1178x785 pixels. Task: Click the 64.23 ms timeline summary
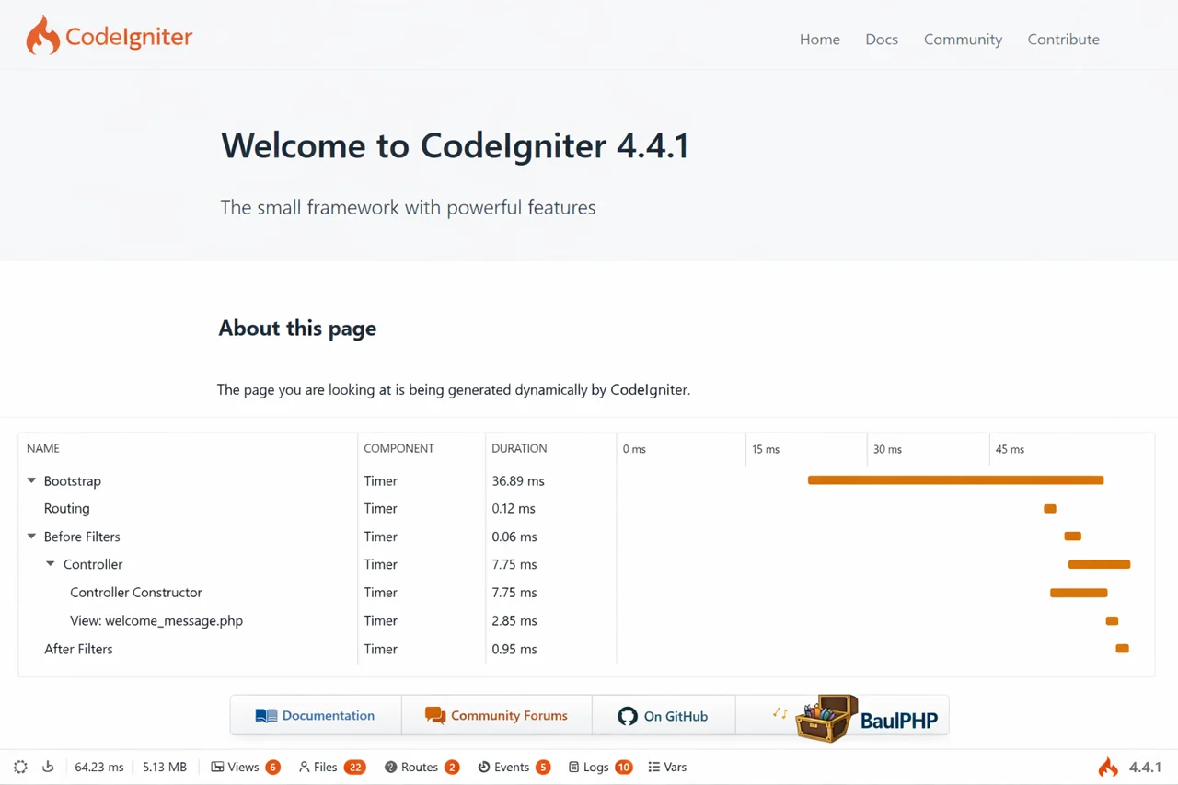click(x=99, y=767)
